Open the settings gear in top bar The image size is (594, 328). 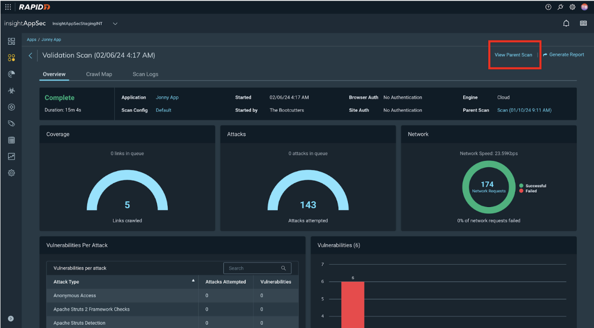point(572,7)
